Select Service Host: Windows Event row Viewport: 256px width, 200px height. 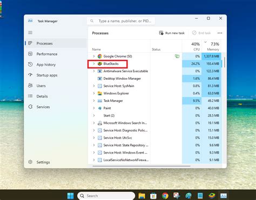point(155,153)
